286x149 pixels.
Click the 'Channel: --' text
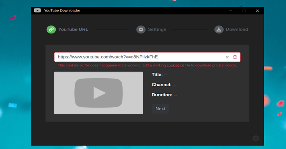click(x=164, y=85)
